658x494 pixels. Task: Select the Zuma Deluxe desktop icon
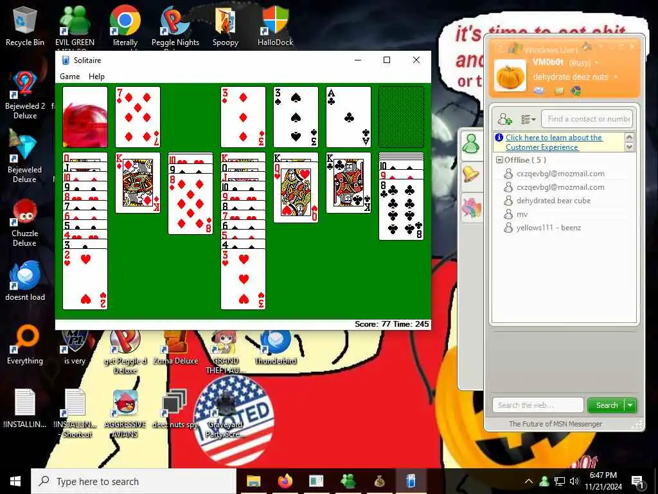tap(175, 348)
